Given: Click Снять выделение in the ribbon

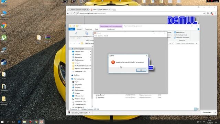Looking at the screenshot, I should coord(180,35).
